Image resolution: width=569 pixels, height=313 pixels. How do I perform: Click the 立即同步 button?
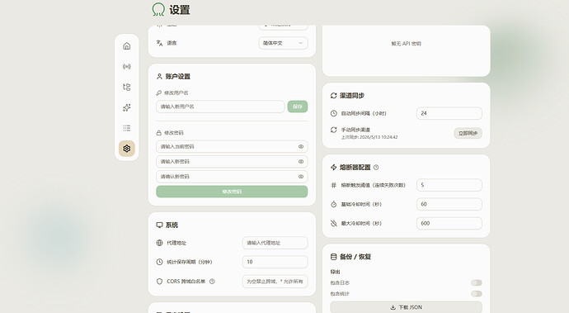(x=468, y=133)
